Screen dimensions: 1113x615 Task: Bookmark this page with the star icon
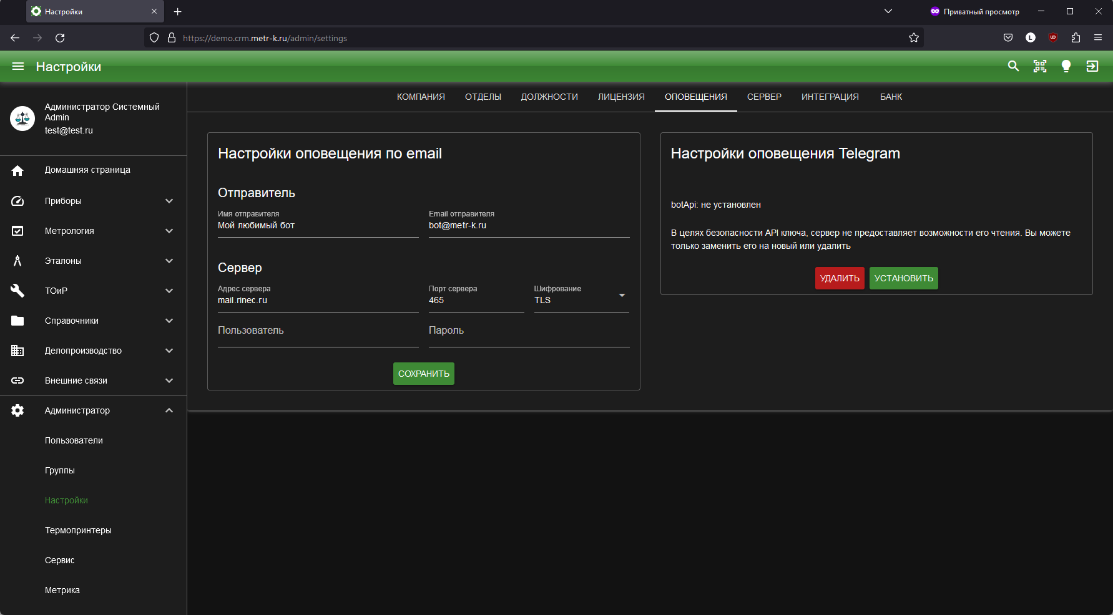click(x=914, y=38)
